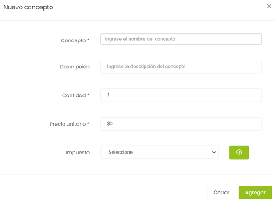The height and width of the screenshot is (202, 275).
Task: Click the Precio unitario field label
Action: (x=67, y=124)
